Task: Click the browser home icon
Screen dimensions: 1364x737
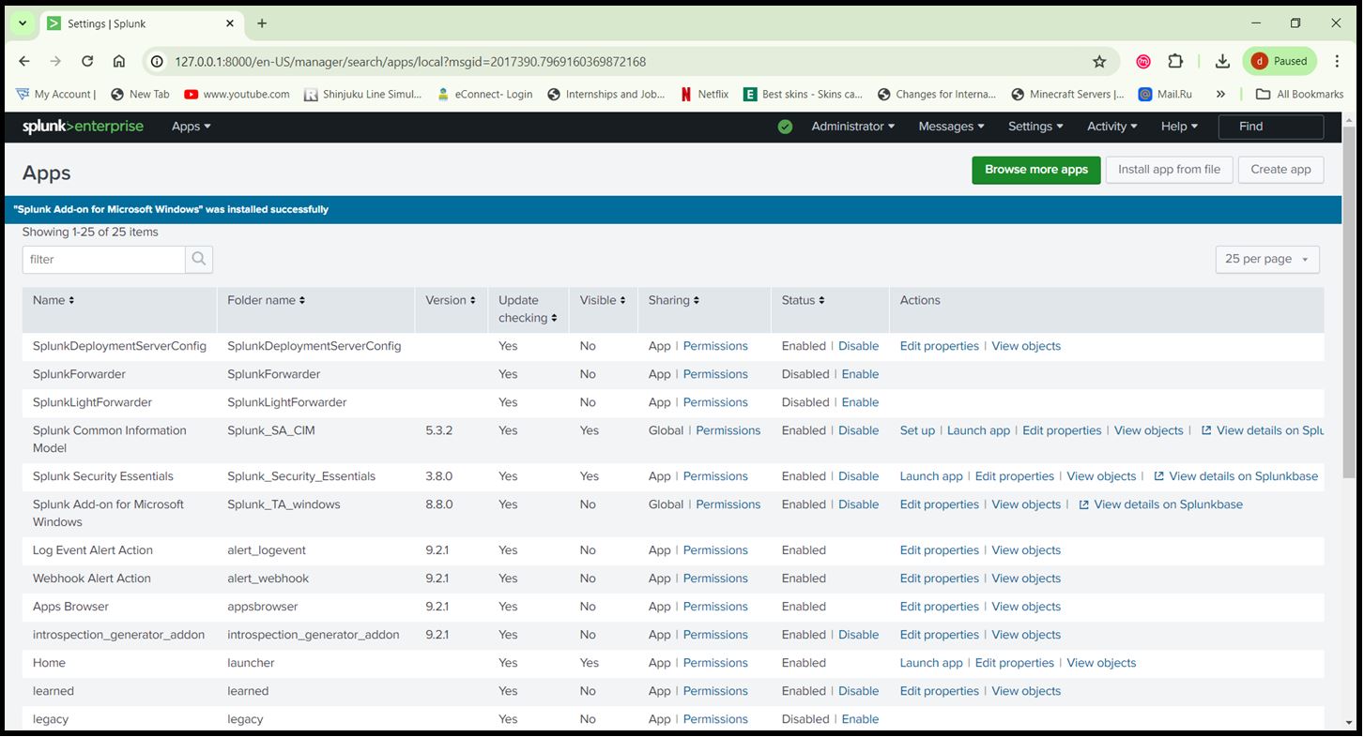Action: point(120,61)
